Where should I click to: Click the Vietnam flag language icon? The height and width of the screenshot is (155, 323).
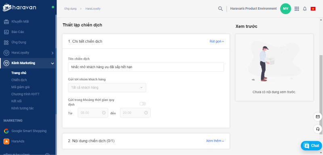pos(313,8)
